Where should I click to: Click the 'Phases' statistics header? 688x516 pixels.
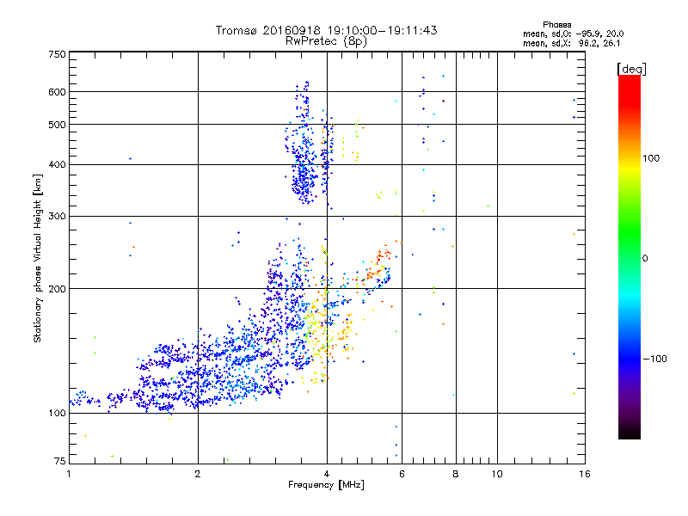point(556,25)
